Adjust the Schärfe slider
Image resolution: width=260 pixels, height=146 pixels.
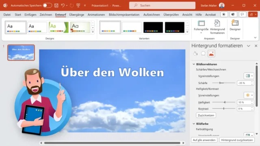click(223, 83)
